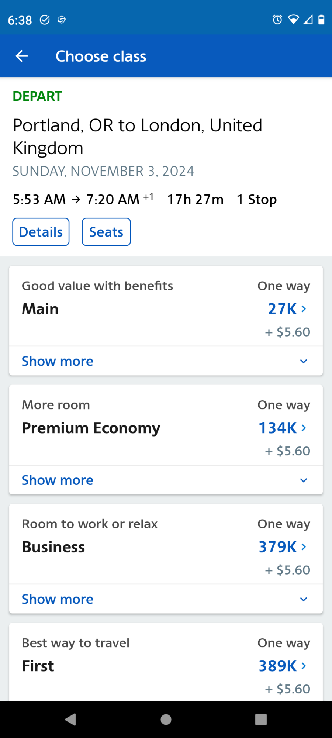Click chevron arrow under Main fare card
Image resolution: width=332 pixels, height=738 pixels.
coord(304,361)
